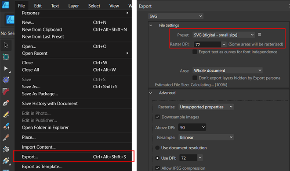Select the Artboard tool
290x171 pixels.
[6, 57]
